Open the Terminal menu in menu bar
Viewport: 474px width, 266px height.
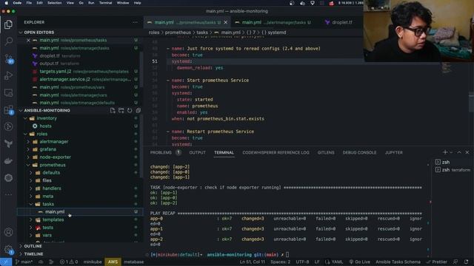coord(105,3)
